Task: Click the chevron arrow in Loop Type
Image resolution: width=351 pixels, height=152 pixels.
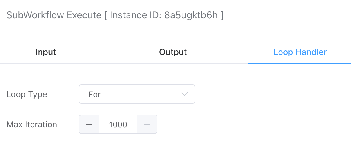Action: click(x=185, y=94)
